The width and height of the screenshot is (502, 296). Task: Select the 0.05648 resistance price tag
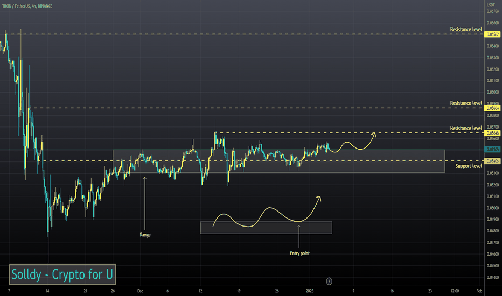493,133
